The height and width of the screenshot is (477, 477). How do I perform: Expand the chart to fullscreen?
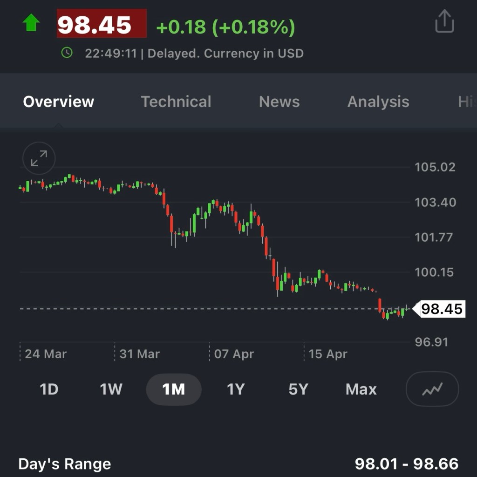(39, 158)
